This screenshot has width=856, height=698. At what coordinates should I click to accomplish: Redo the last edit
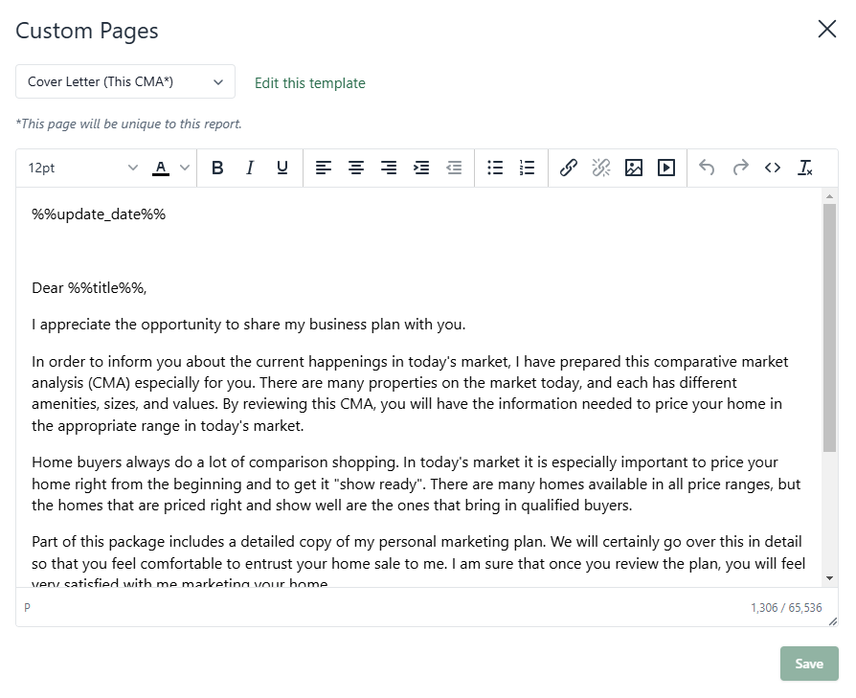pyautogui.click(x=739, y=168)
